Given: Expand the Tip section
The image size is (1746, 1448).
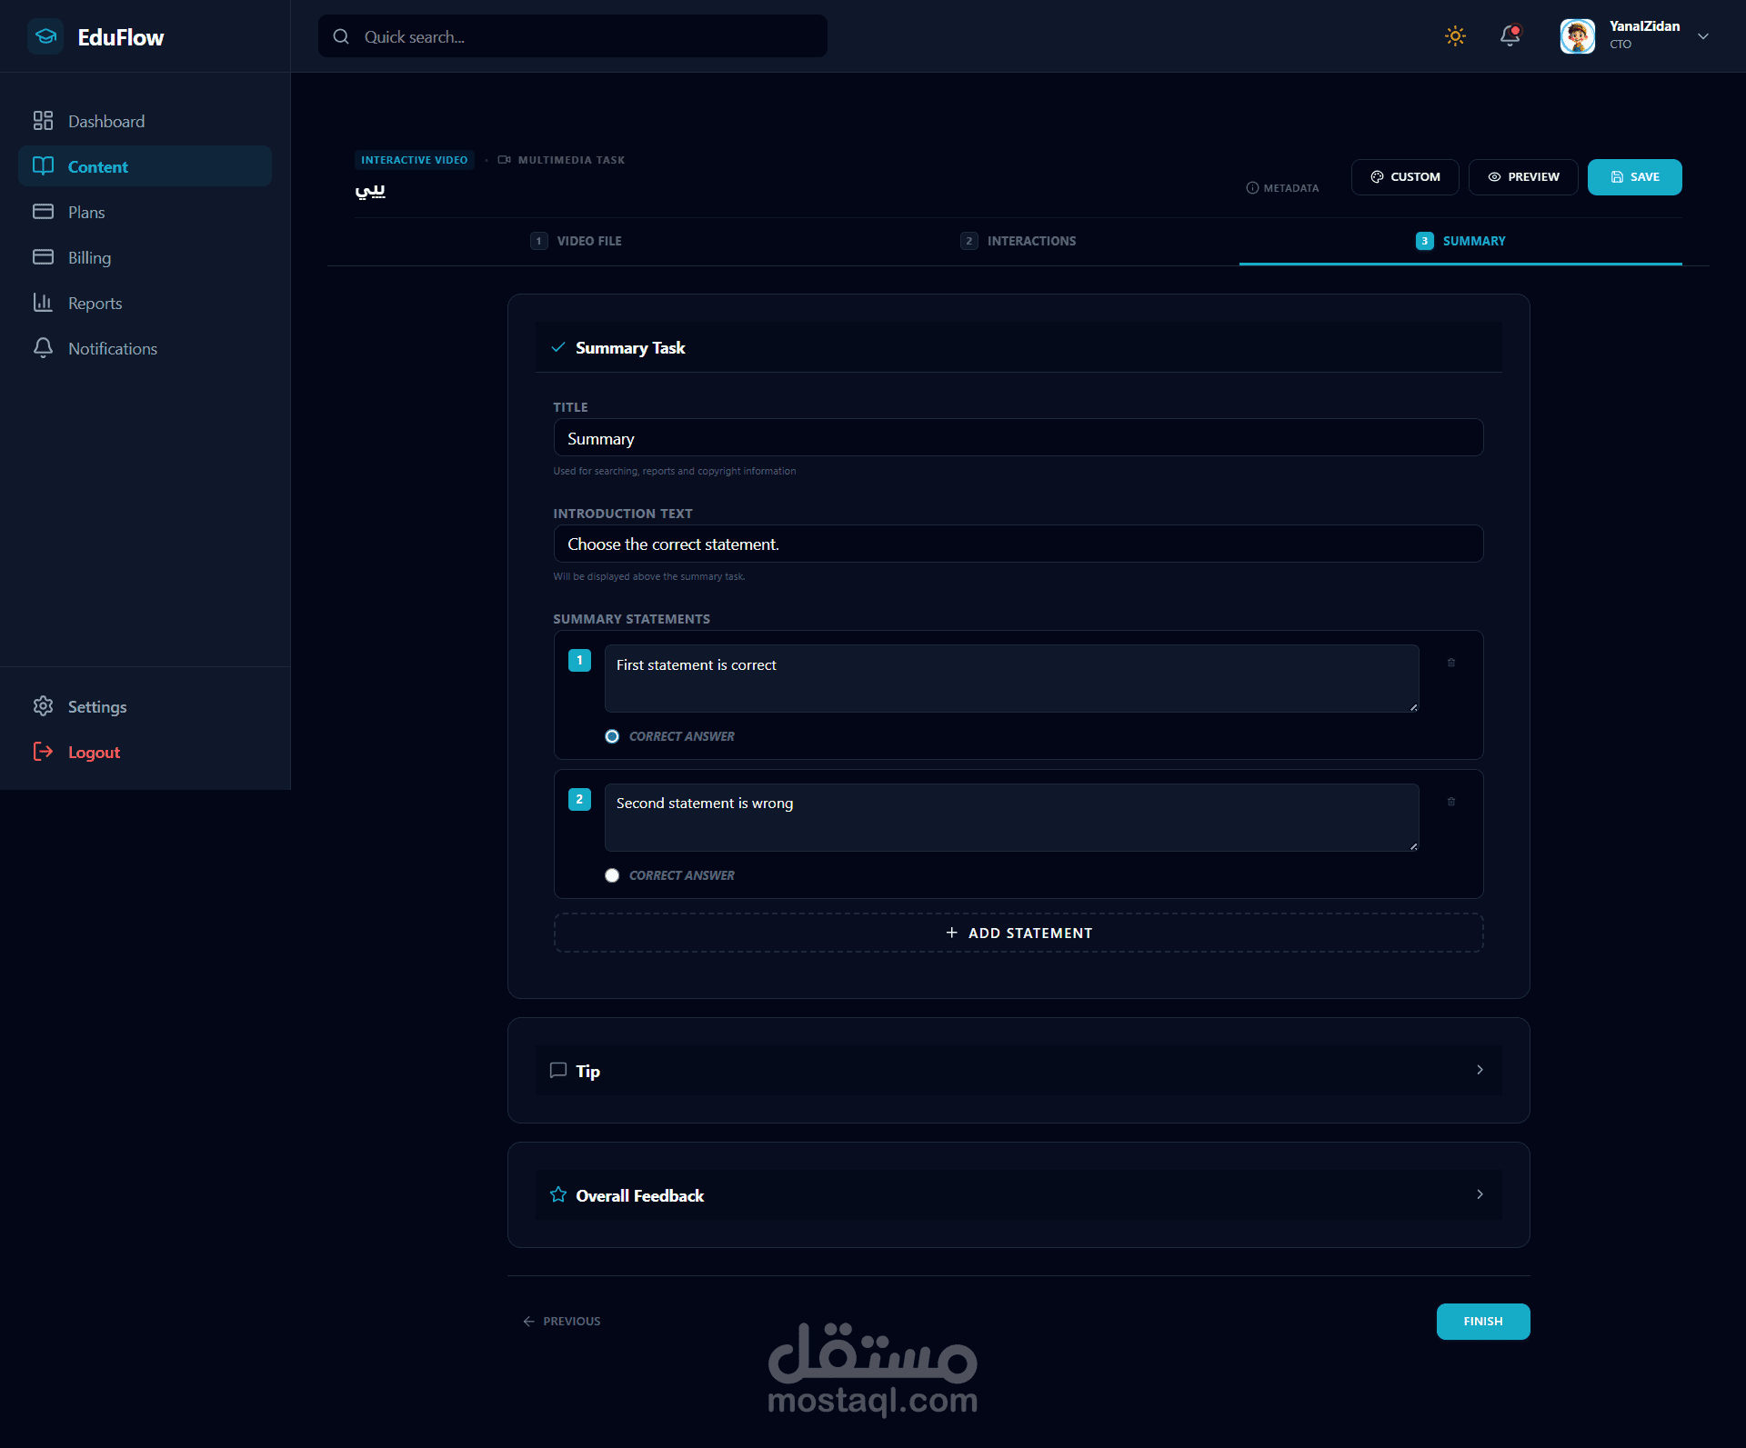Looking at the screenshot, I should (x=1018, y=1071).
